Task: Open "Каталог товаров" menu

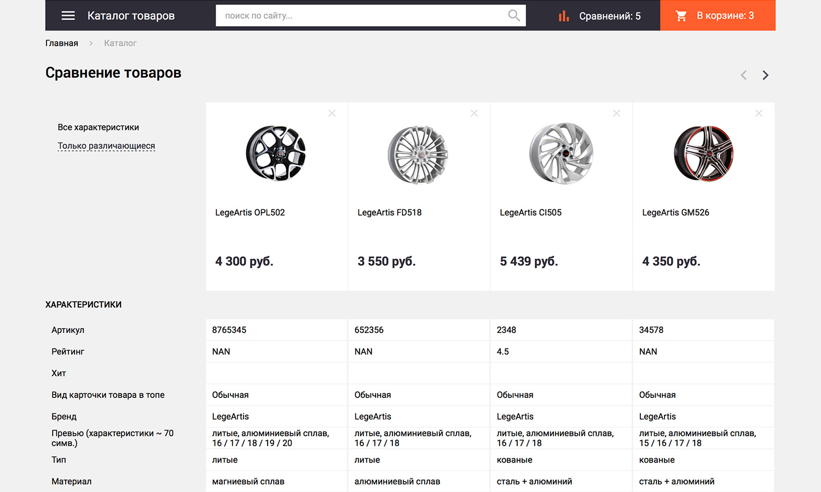Action: click(131, 16)
